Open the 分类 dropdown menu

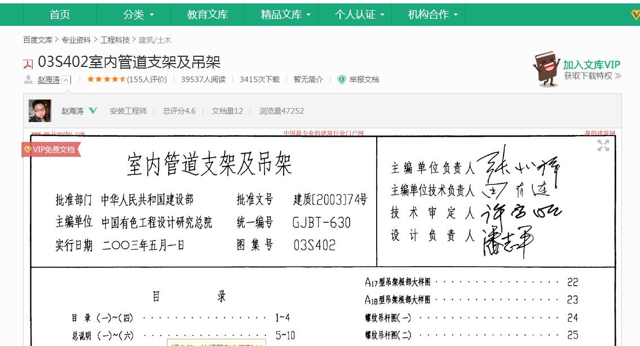pos(135,15)
